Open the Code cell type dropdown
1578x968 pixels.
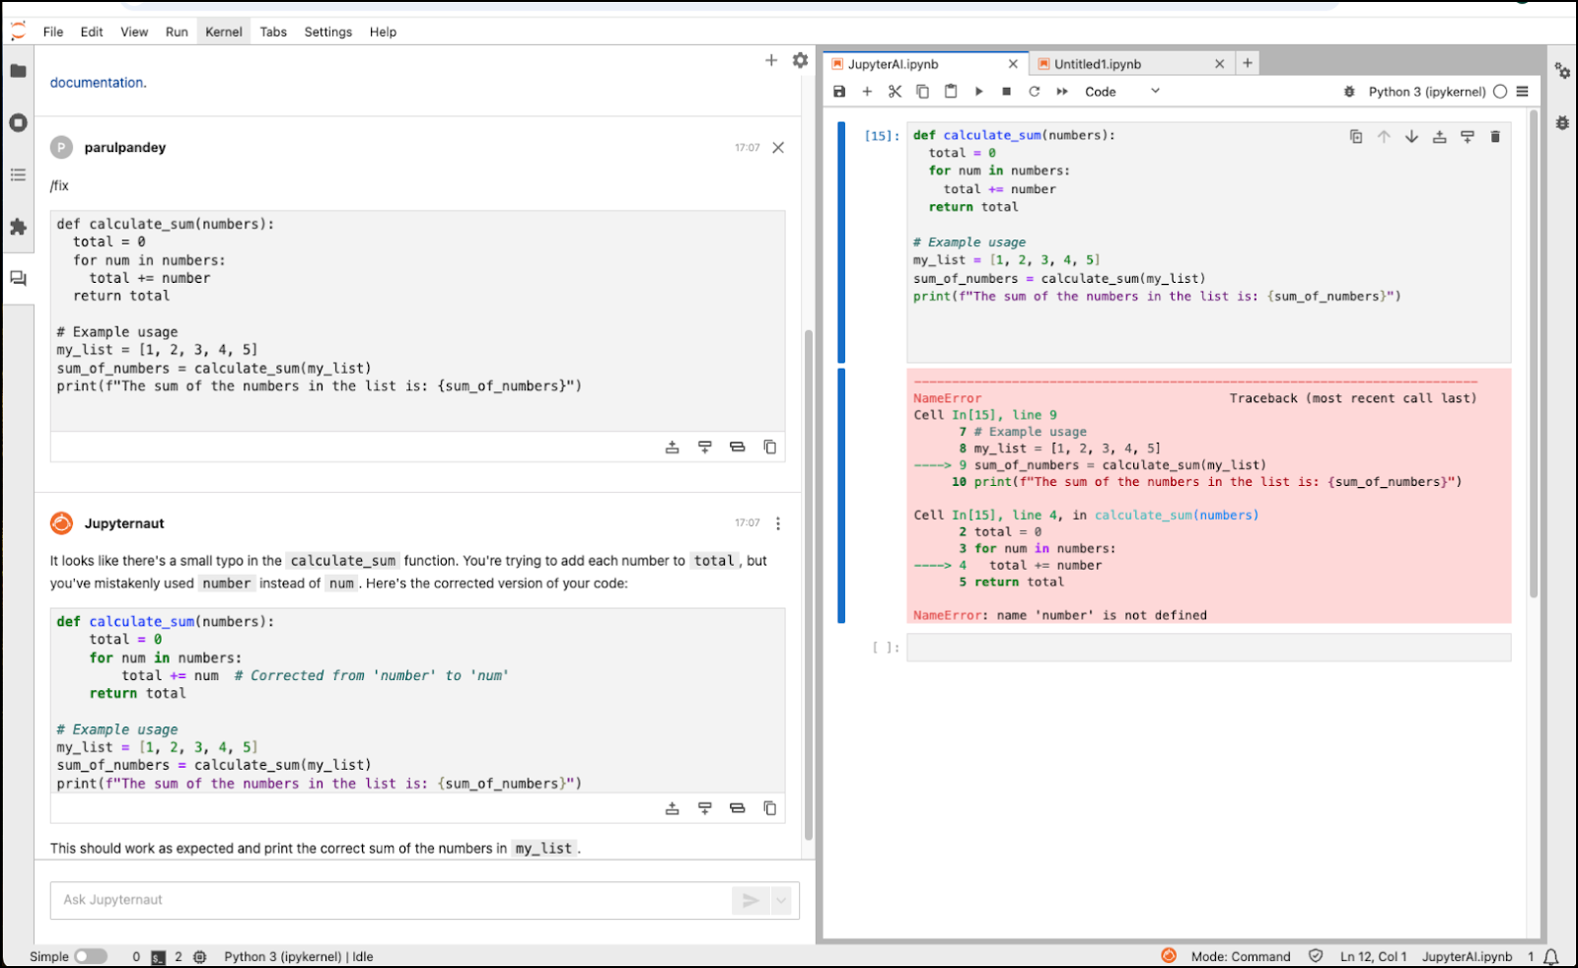[1122, 92]
